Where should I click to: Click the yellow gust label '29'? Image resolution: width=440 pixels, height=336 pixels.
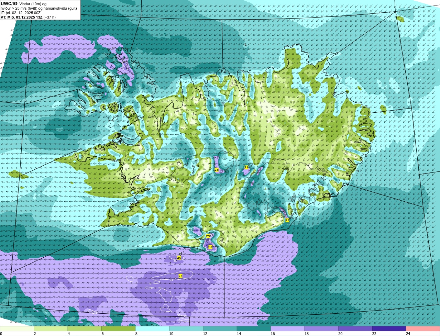click(x=208, y=236)
